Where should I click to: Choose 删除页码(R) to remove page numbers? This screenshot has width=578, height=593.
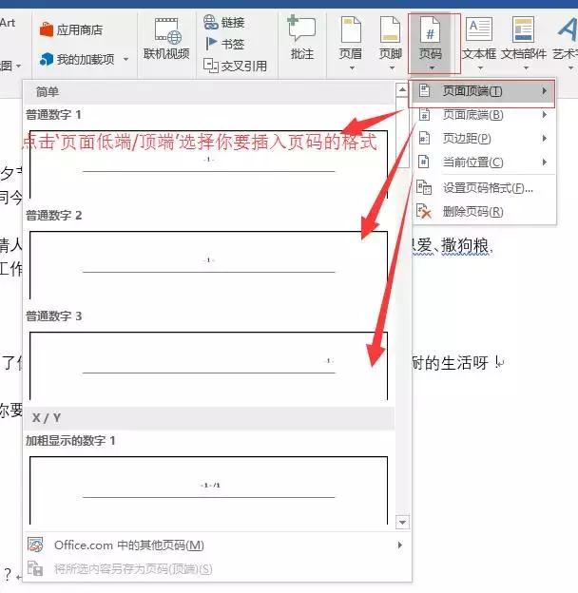pos(484,211)
